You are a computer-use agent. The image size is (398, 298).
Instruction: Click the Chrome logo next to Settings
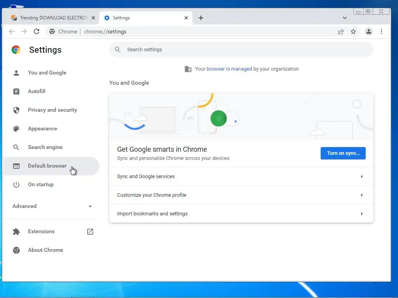coord(16,50)
